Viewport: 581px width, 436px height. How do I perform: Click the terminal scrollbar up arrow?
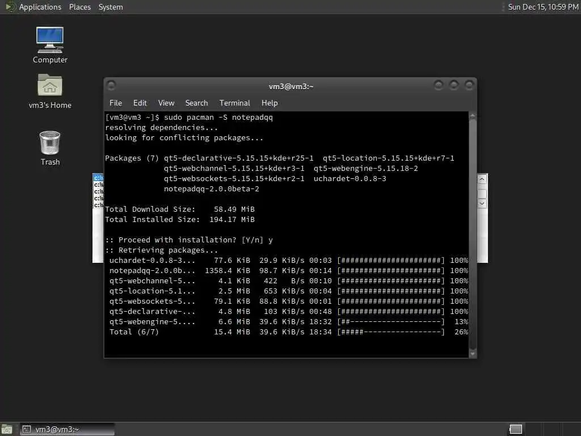[473, 116]
